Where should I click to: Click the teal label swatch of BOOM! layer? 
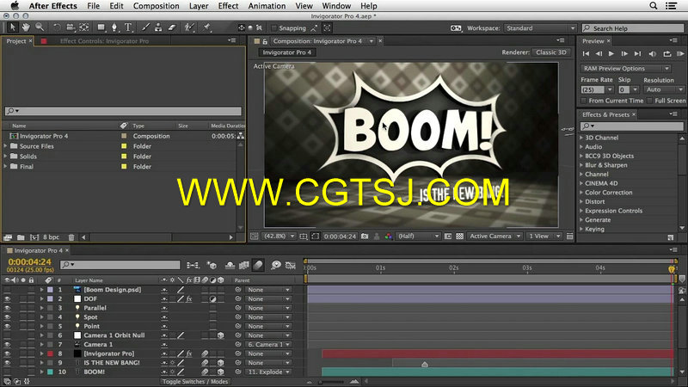(x=51, y=372)
